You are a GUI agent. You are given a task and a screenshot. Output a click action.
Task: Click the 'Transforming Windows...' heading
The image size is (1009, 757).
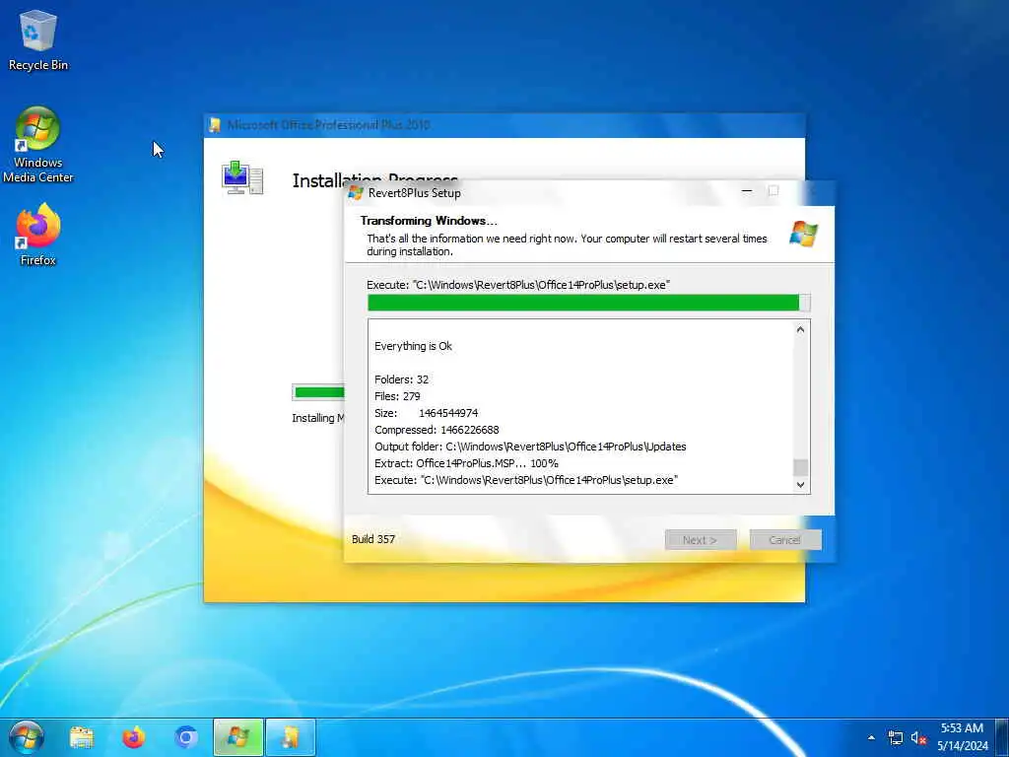[429, 221]
